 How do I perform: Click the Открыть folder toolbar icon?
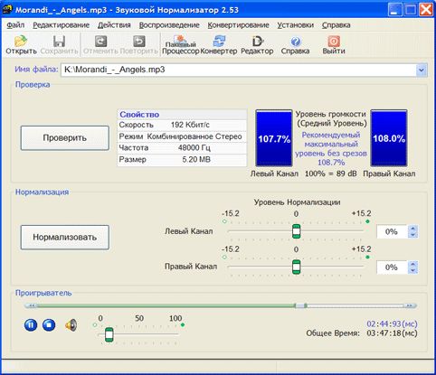21,42
